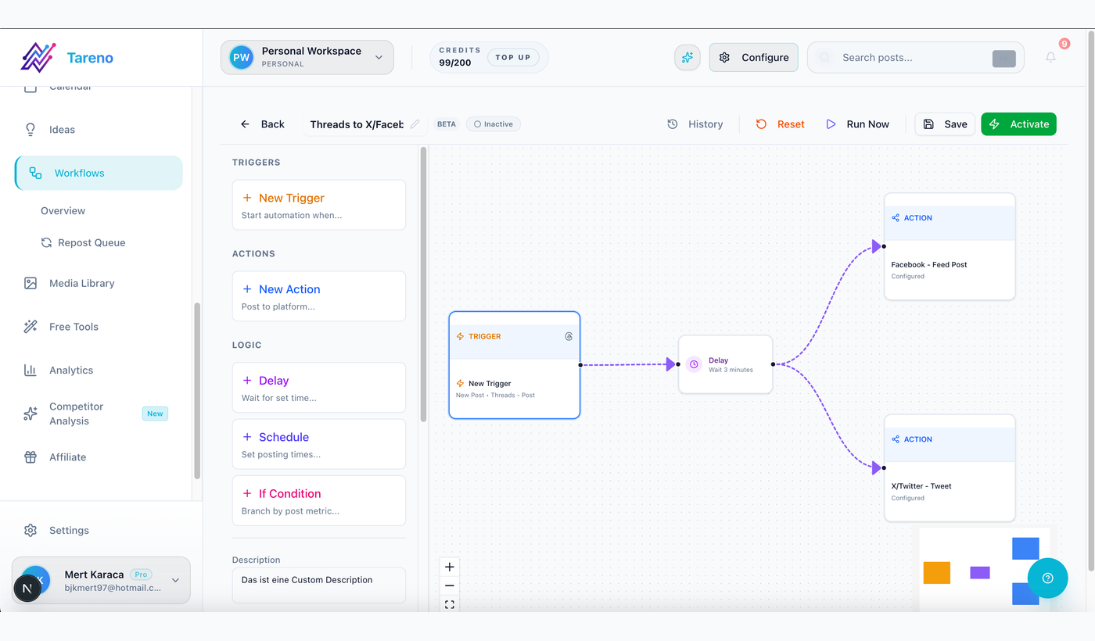The height and width of the screenshot is (641, 1095).
Task: Open the Configure button
Action: (753, 57)
